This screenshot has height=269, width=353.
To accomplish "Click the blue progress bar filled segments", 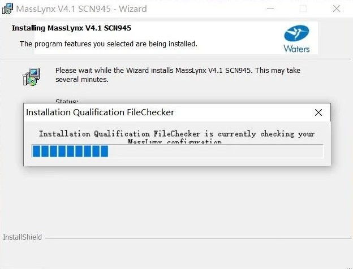I will point(70,151).
